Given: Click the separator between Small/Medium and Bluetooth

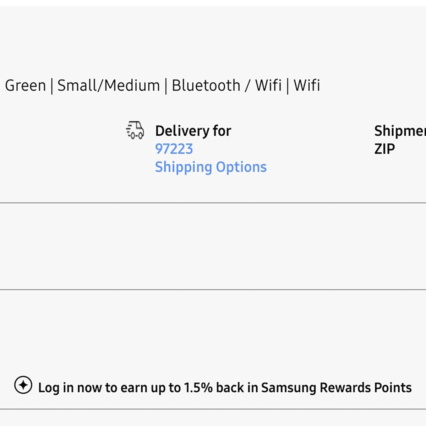Looking at the screenshot, I should 166,86.
